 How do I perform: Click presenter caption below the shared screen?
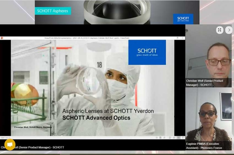click(32, 147)
